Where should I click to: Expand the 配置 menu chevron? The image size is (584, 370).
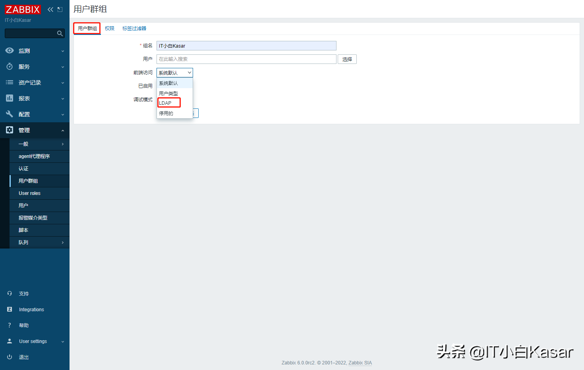click(x=63, y=115)
